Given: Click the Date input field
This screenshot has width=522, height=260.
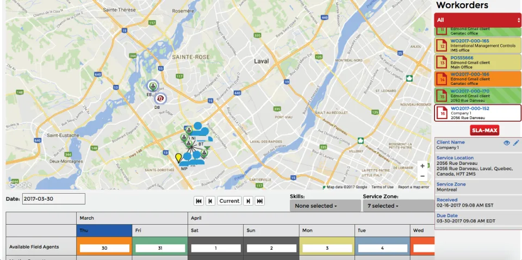Looking at the screenshot, I should [54, 199].
